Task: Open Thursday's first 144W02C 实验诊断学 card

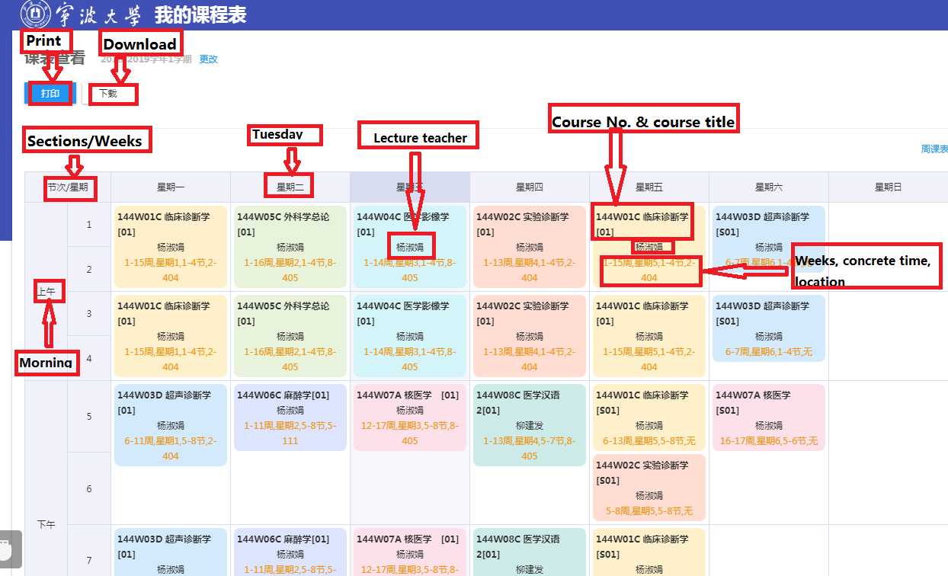Action: click(530, 247)
